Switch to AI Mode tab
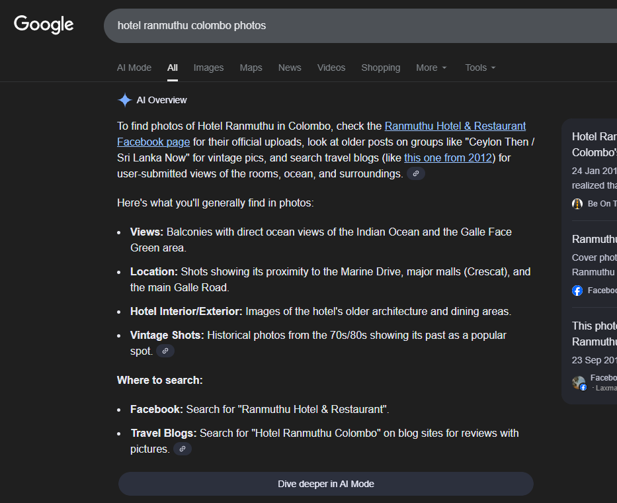617x503 pixels. click(134, 68)
